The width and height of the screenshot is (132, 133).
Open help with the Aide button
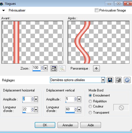pyautogui.click(x=91, y=125)
